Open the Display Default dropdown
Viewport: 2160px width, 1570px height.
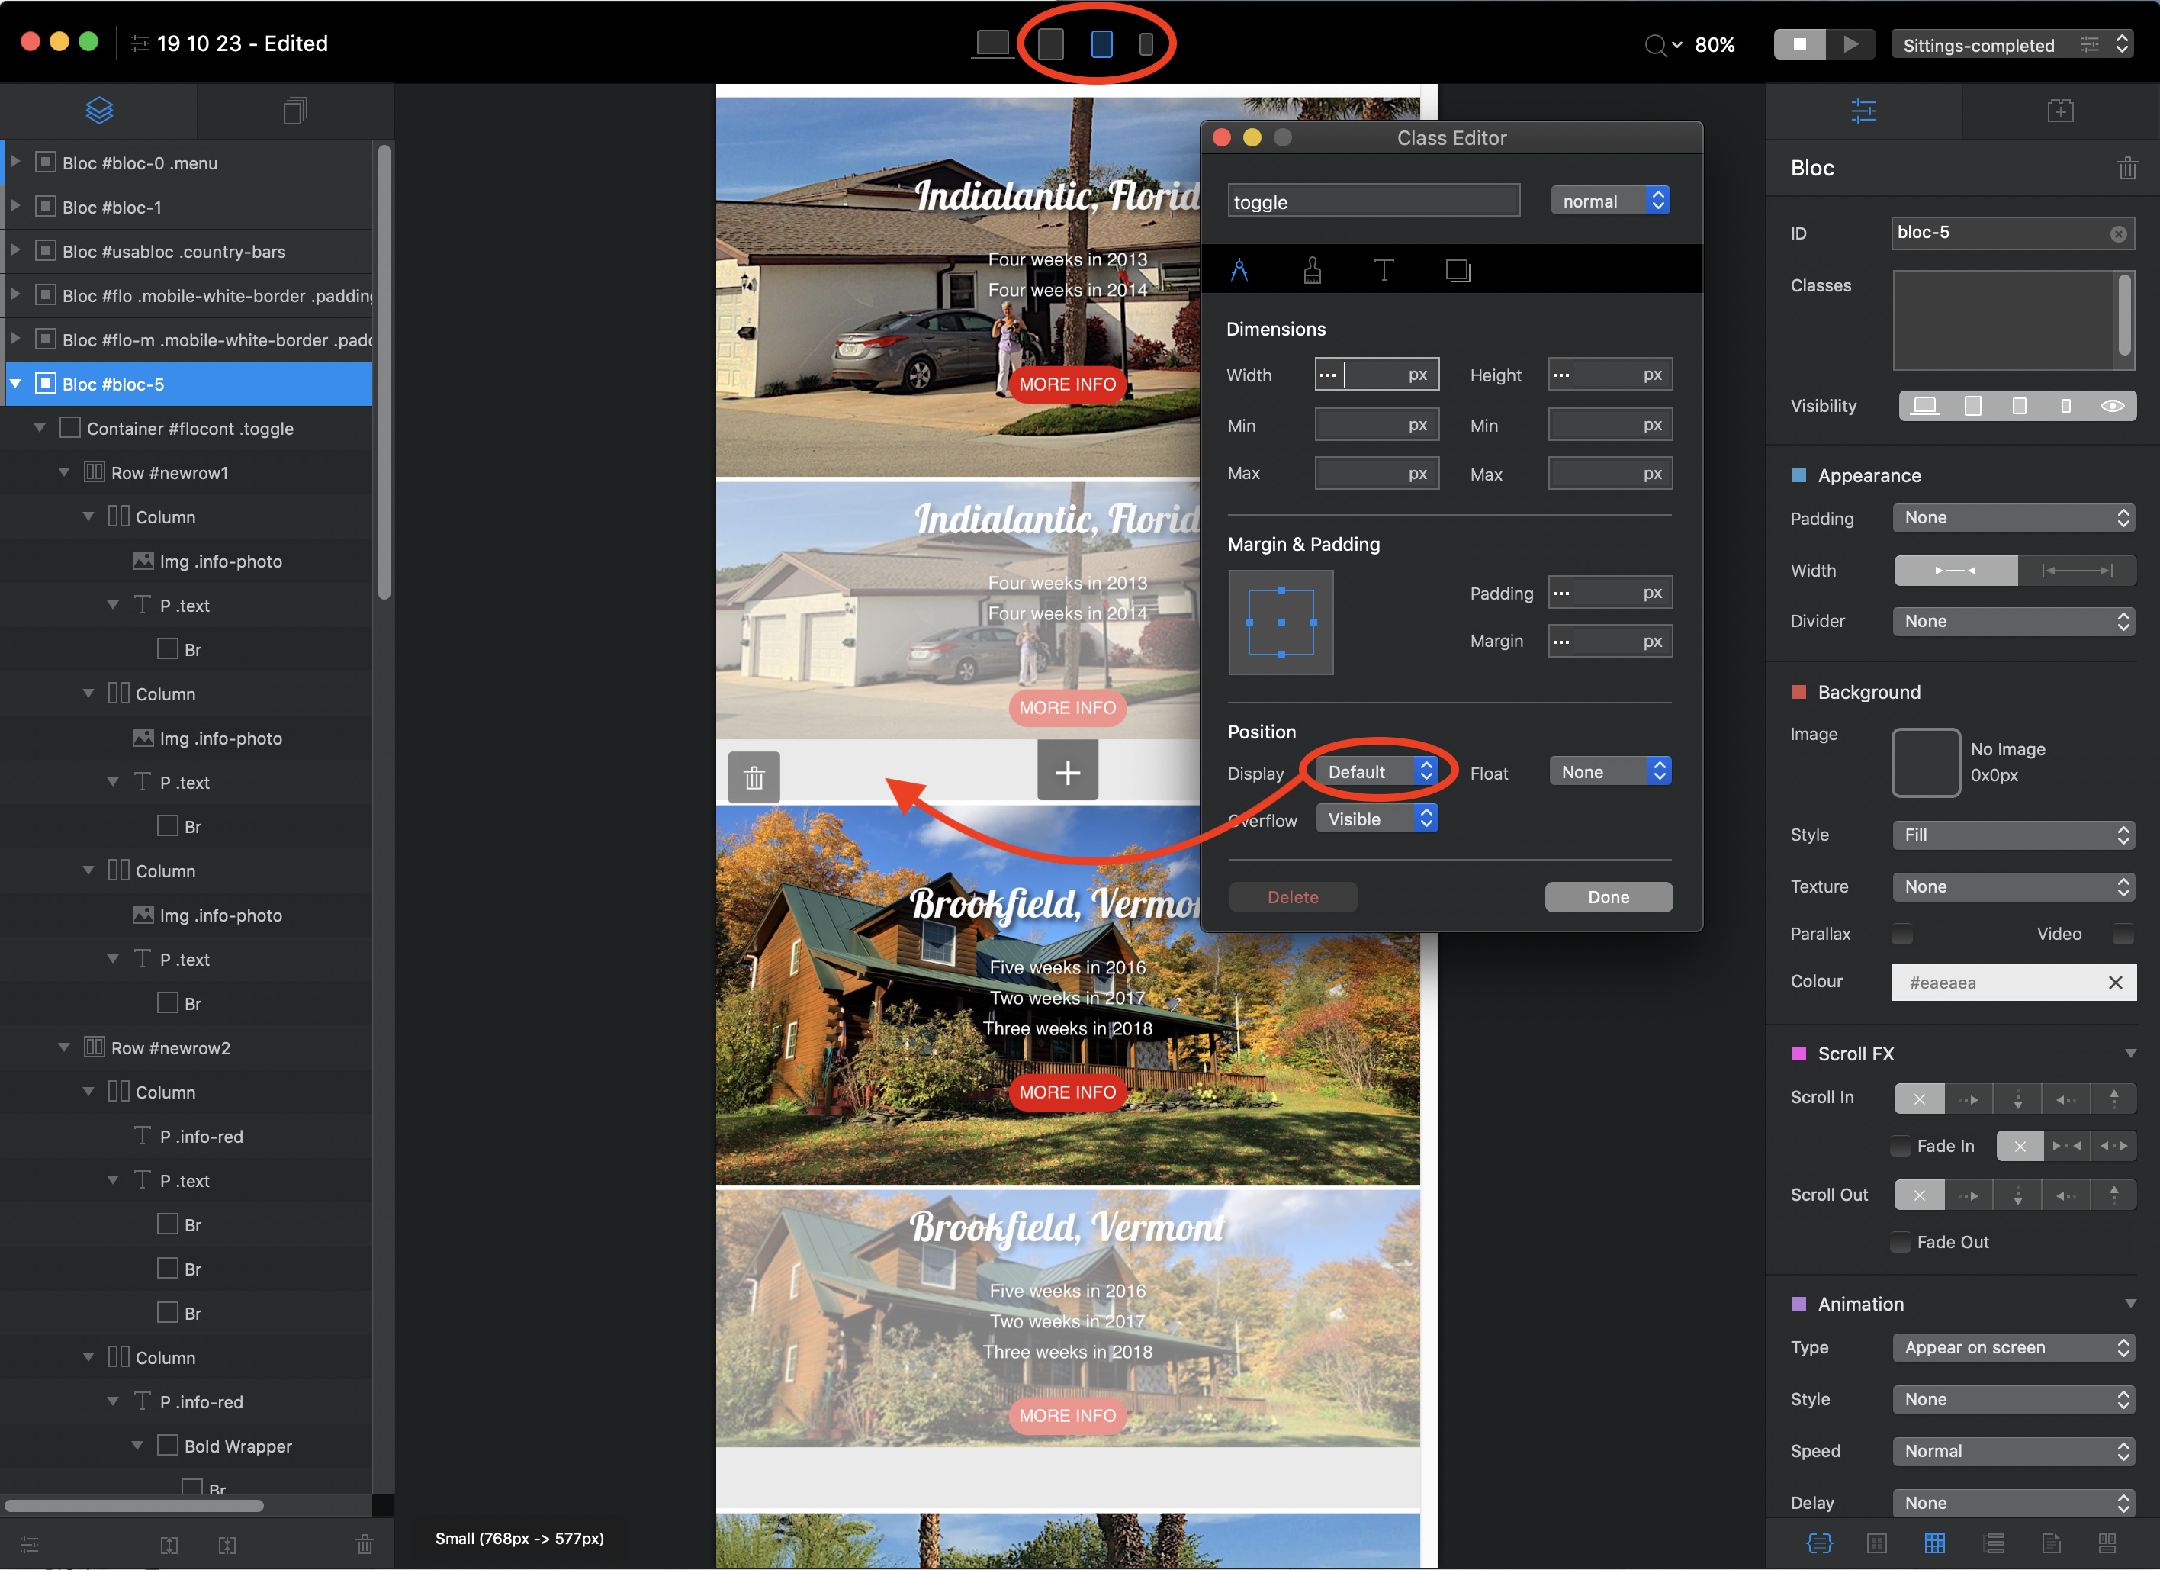tap(1379, 772)
